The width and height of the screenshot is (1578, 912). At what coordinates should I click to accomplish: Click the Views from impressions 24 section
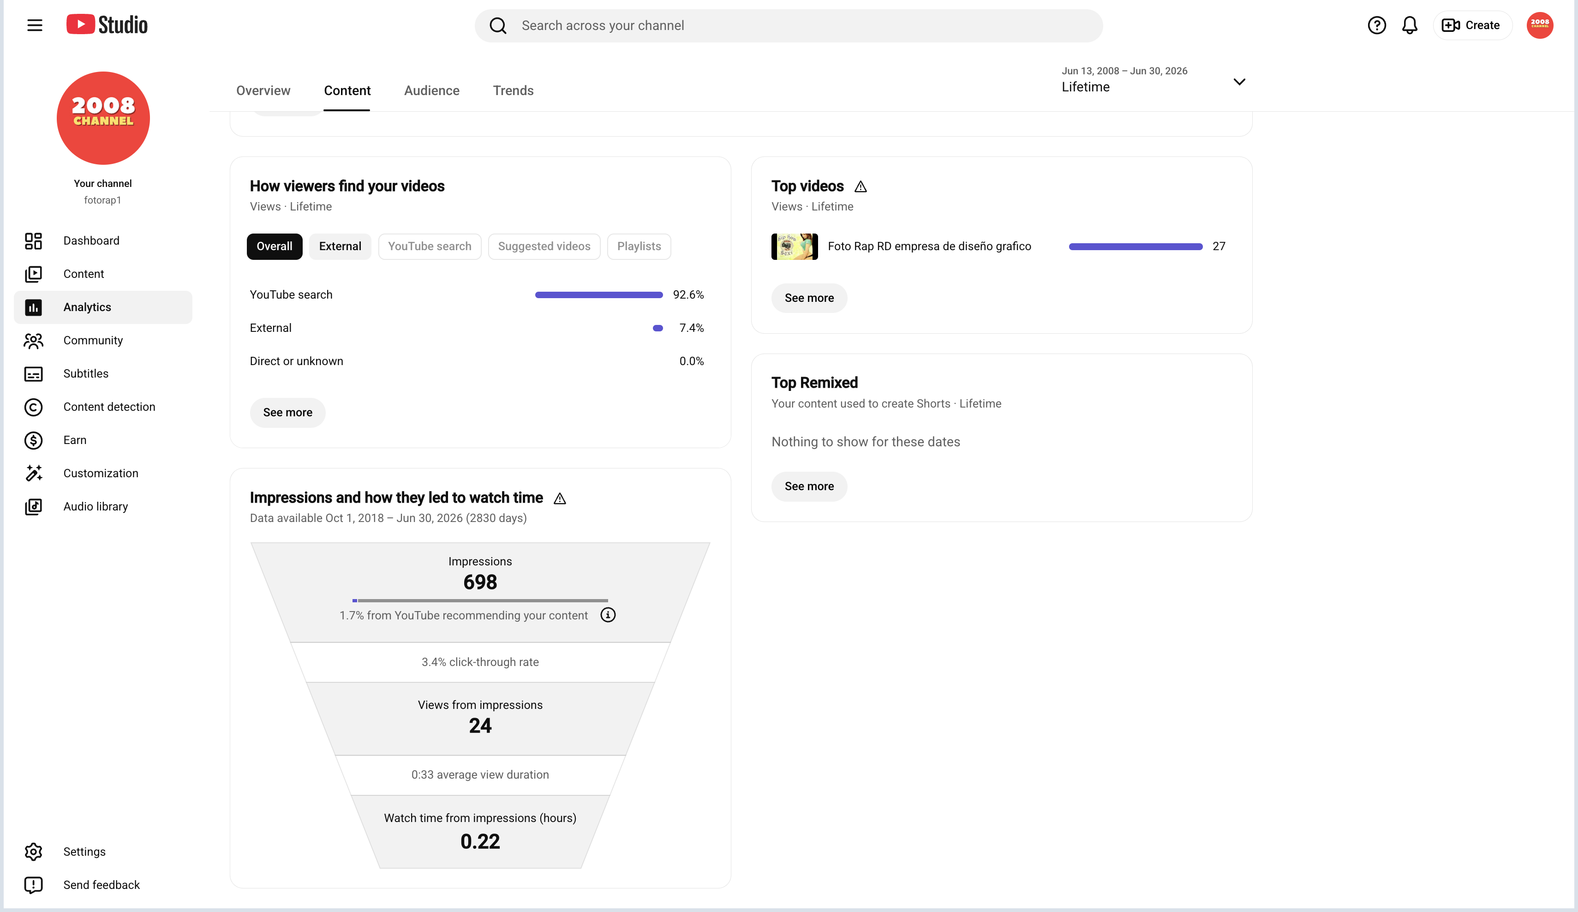(x=480, y=719)
